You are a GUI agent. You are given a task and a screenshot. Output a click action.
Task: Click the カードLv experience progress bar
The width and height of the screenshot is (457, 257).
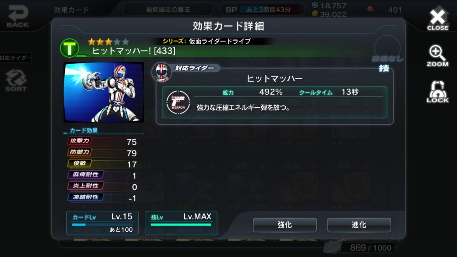click(102, 224)
